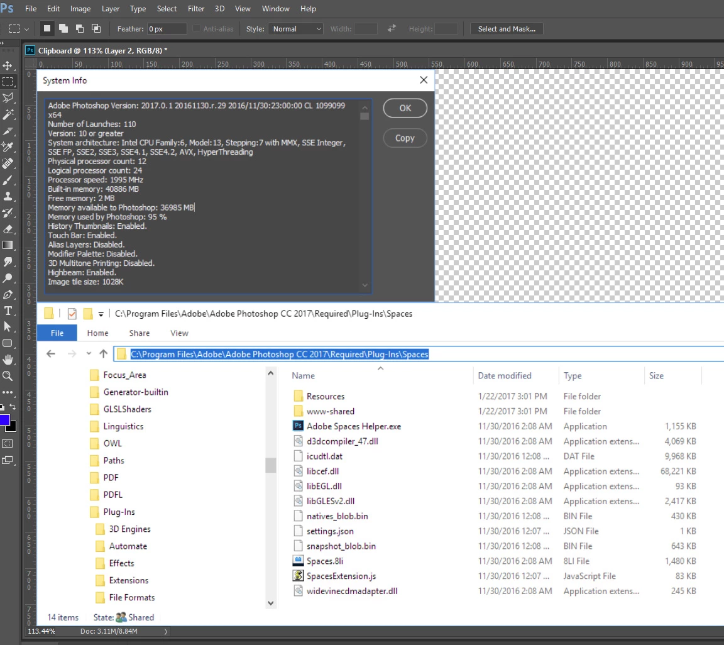Select the Gradient tool

point(8,245)
